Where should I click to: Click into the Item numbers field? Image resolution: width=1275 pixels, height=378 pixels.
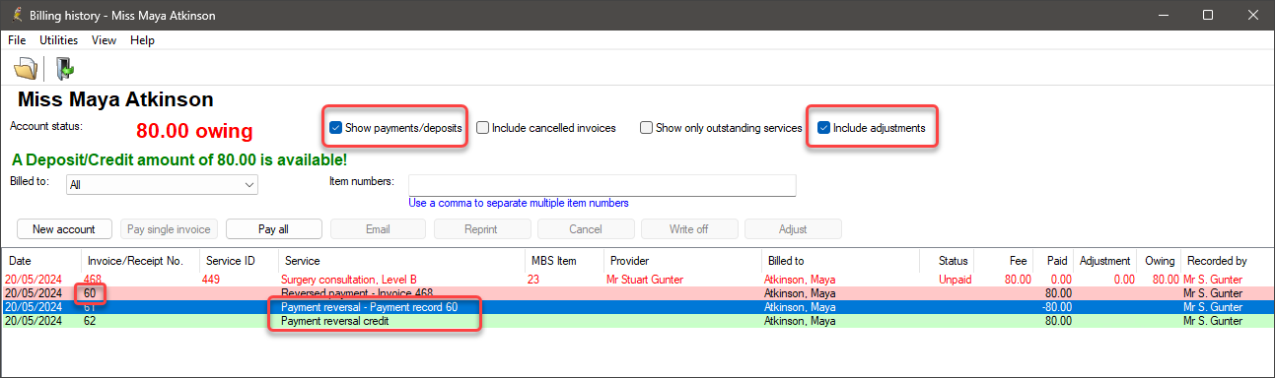point(602,185)
